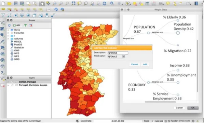Refresh the map canvas with blue arrows icon
Viewport: 204px width, 123px height.
click(x=105, y=3)
